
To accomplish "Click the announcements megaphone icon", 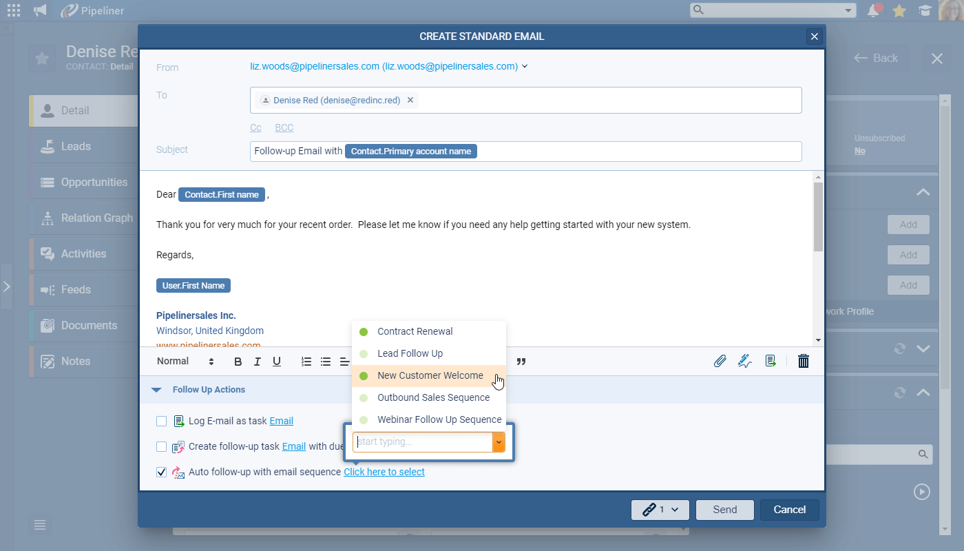I will coord(40,10).
